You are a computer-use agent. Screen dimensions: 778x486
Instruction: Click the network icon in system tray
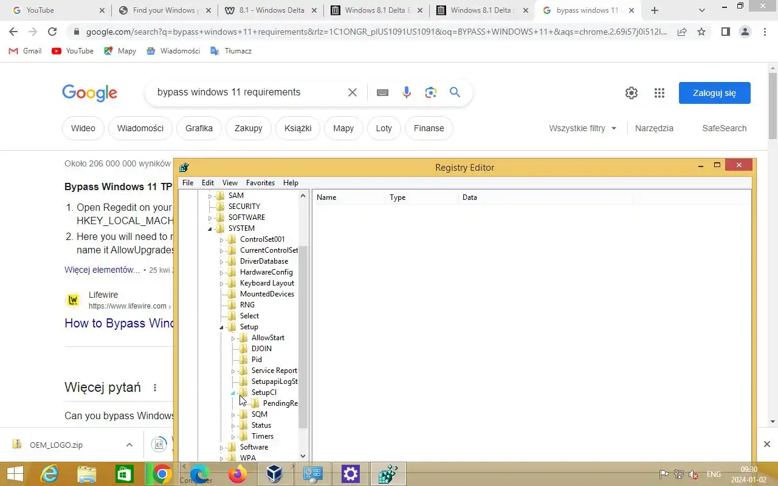pos(678,474)
